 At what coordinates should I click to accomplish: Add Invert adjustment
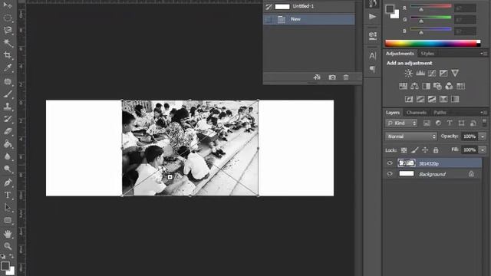(409, 99)
